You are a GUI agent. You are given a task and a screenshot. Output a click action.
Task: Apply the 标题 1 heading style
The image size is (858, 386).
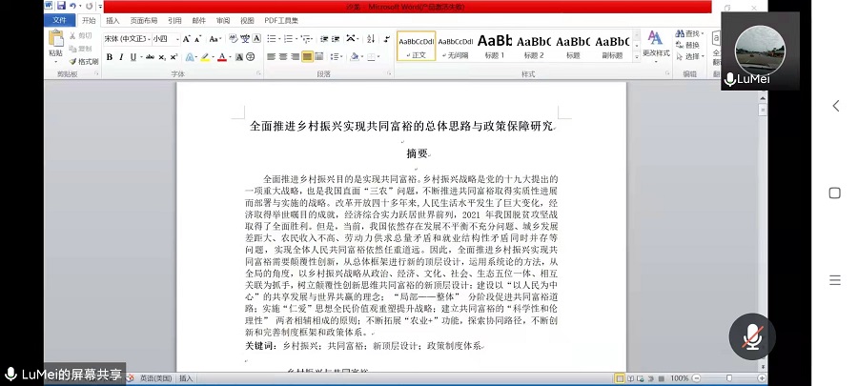(494, 46)
